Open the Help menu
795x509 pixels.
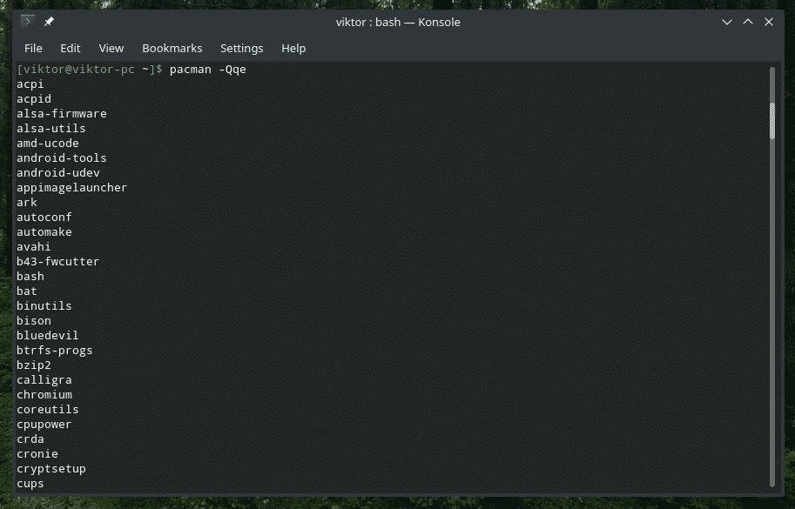(x=293, y=48)
